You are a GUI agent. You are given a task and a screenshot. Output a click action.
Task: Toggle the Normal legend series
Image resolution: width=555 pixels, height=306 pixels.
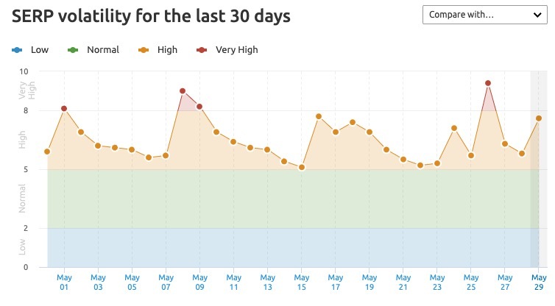click(x=93, y=50)
